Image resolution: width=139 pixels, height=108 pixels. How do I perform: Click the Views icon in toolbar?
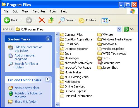[x=105, y=20]
